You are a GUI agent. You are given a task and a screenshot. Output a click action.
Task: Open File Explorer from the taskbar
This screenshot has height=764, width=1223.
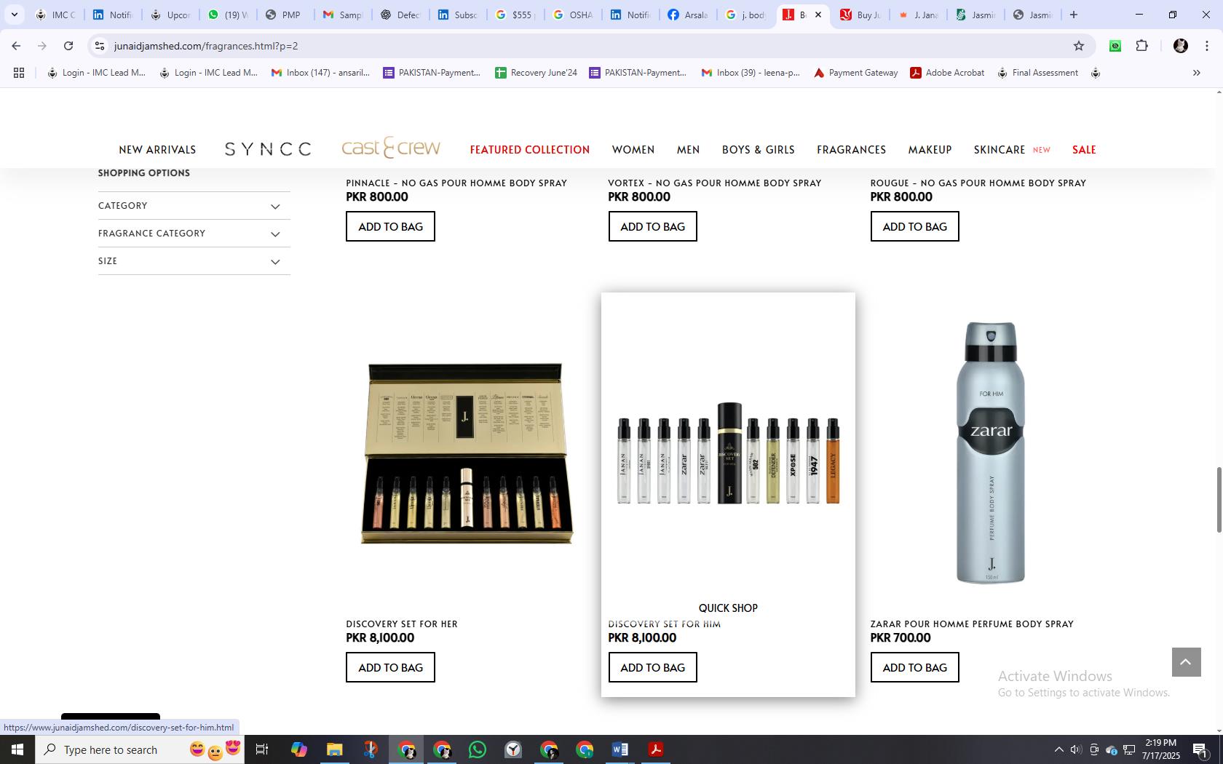(x=334, y=749)
